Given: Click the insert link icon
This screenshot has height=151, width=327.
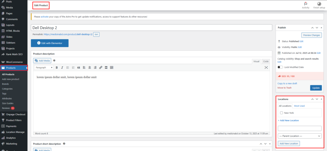Looking at the screenshot, I should (x=101, y=68).
